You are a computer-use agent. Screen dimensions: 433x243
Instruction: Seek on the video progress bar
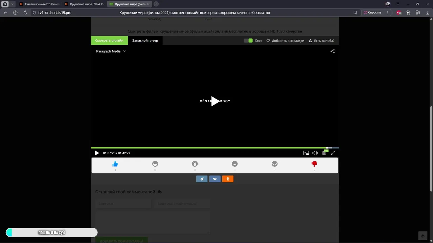coord(215,148)
